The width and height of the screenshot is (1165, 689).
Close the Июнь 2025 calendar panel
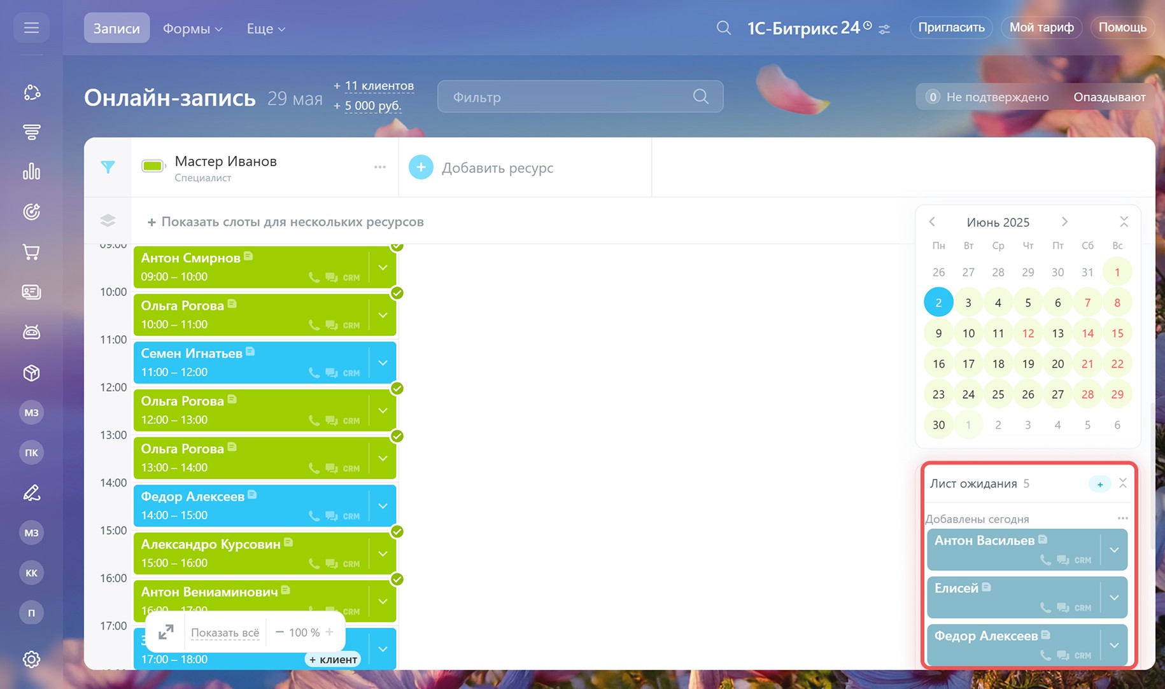[x=1124, y=221]
